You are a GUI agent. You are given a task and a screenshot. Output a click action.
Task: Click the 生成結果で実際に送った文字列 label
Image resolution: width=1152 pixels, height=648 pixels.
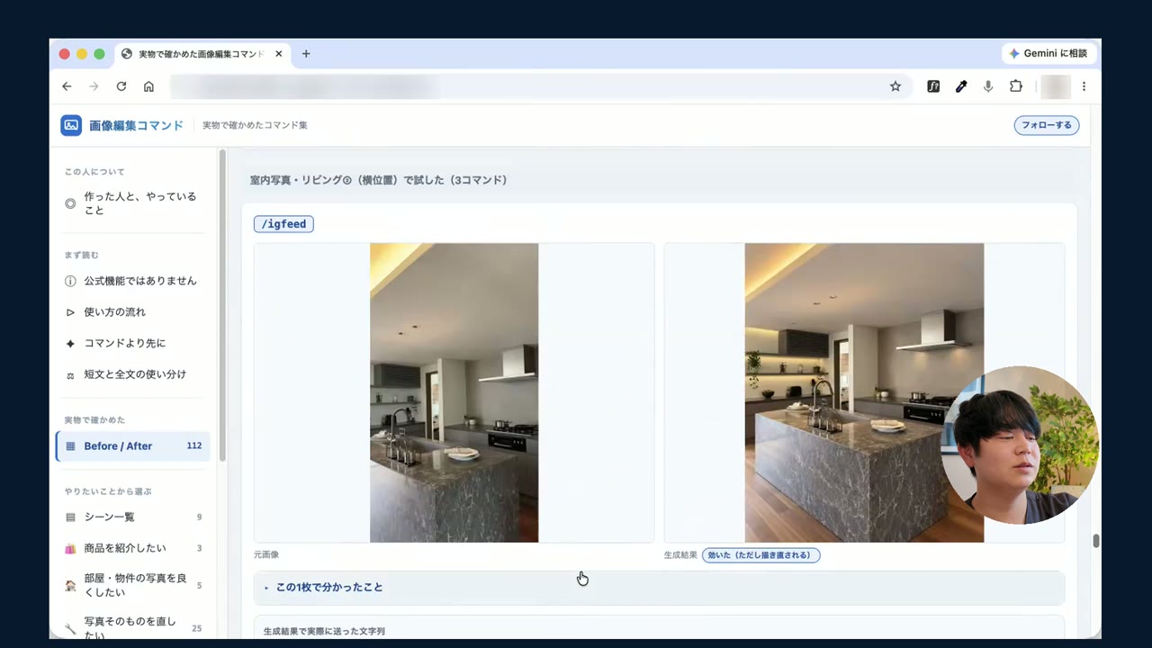[324, 632]
